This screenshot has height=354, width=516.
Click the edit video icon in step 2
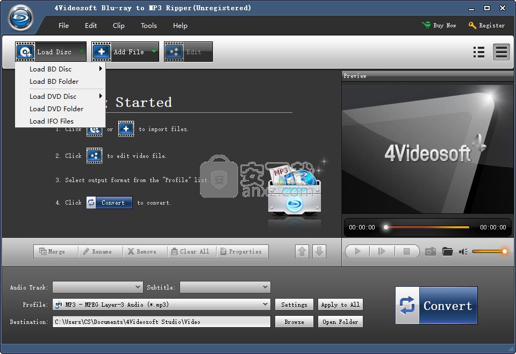pos(95,156)
